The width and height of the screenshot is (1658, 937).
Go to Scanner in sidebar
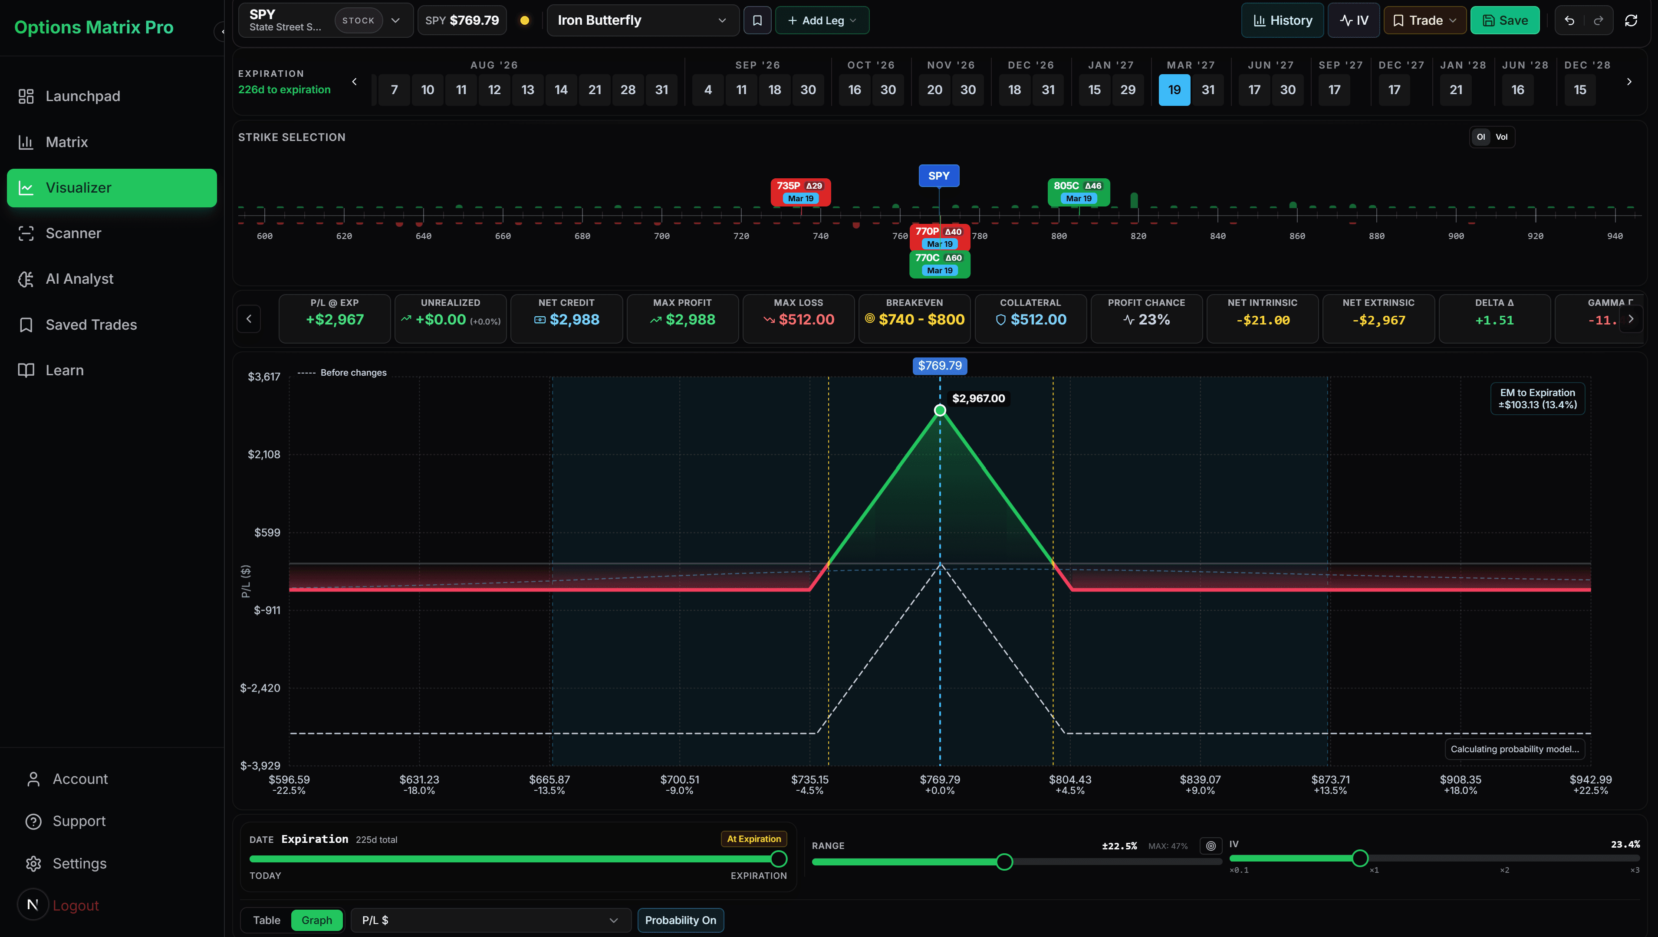coord(112,234)
